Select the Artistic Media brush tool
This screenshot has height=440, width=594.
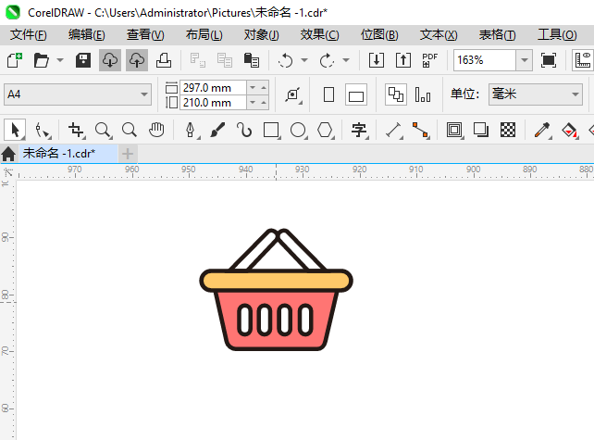coord(217,130)
